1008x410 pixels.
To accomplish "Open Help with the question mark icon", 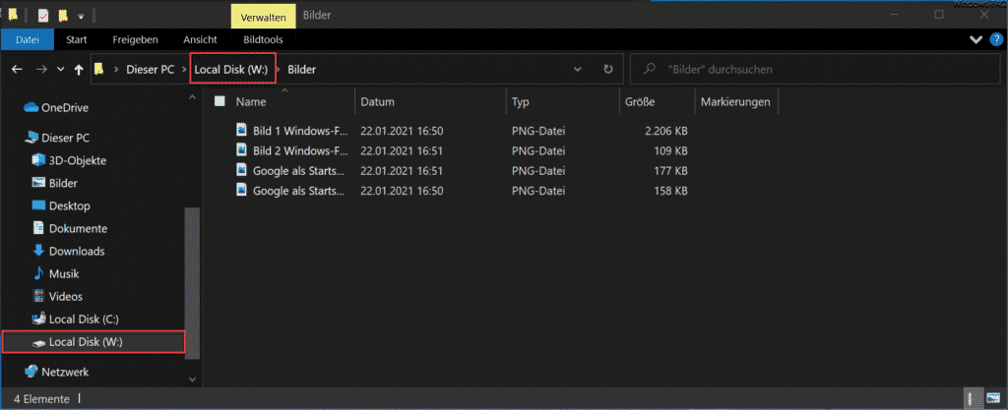I will [994, 39].
